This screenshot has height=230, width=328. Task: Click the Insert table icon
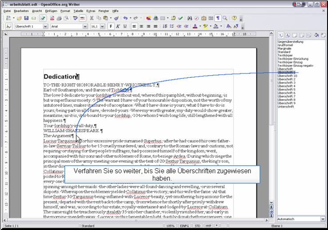coord(164,18)
